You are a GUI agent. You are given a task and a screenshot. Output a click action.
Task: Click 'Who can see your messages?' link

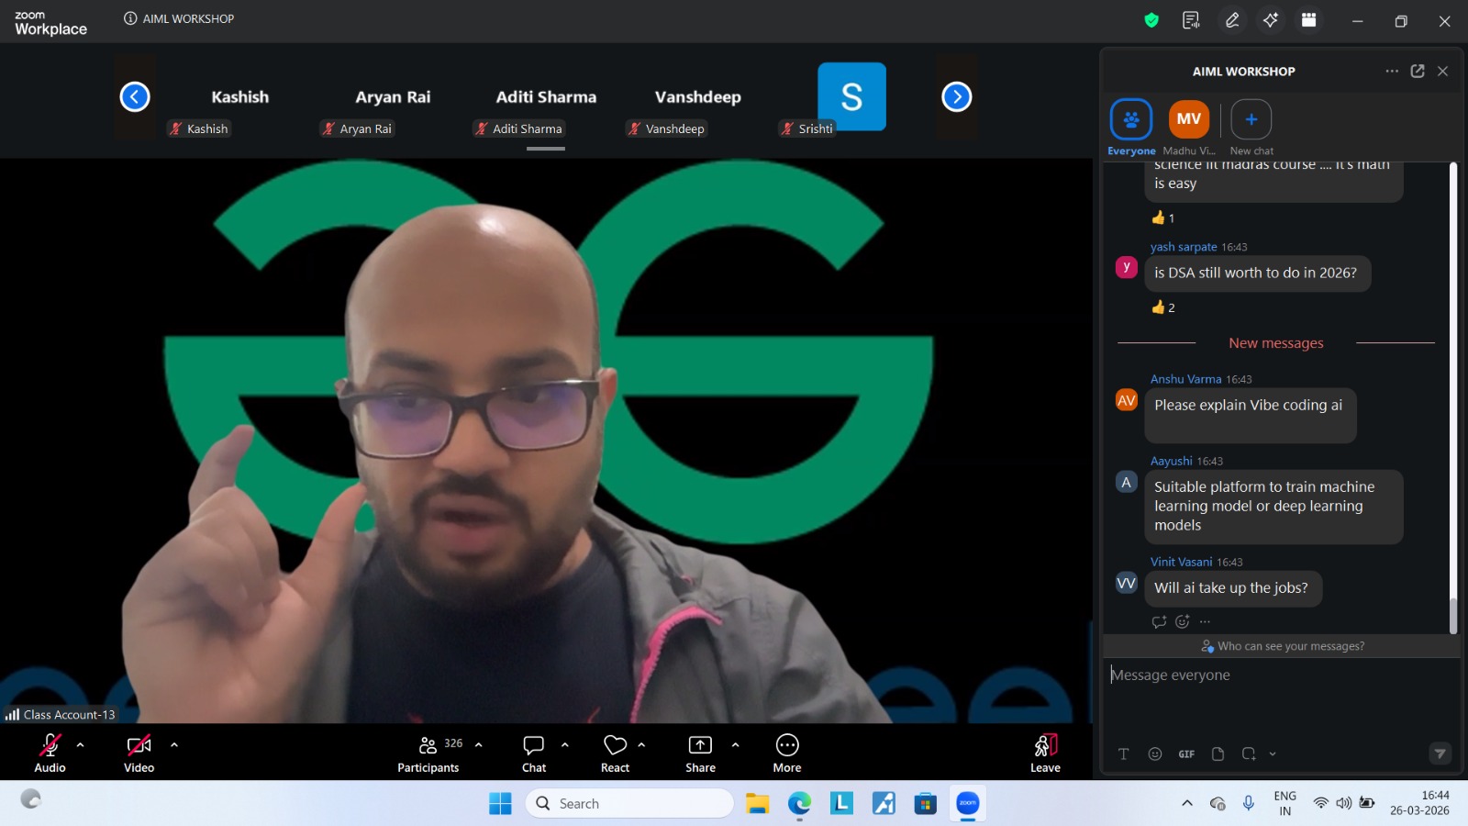(x=1283, y=646)
